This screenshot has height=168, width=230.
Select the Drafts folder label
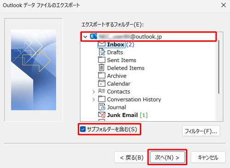[x=115, y=52]
